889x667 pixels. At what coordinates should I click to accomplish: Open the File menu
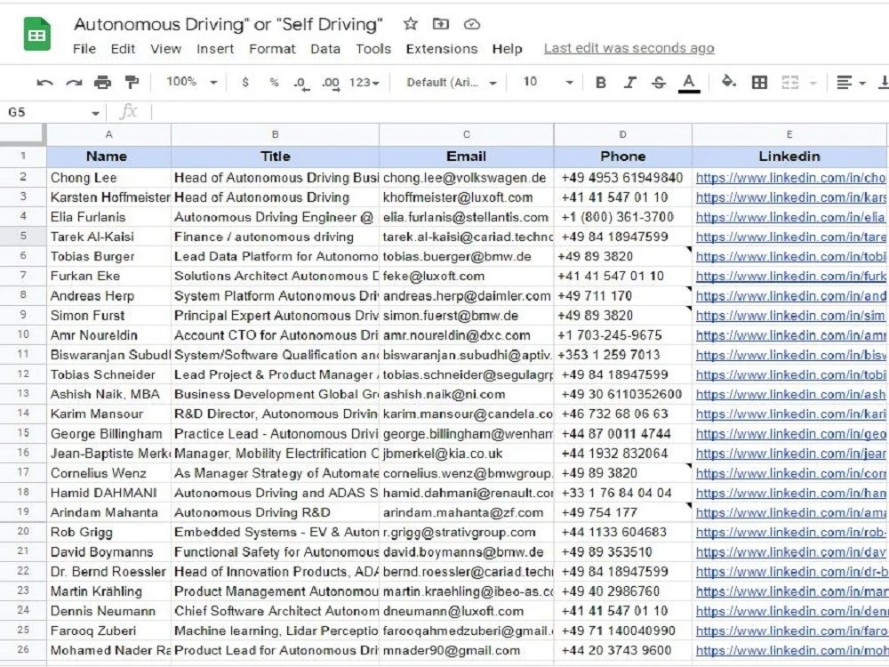click(84, 49)
